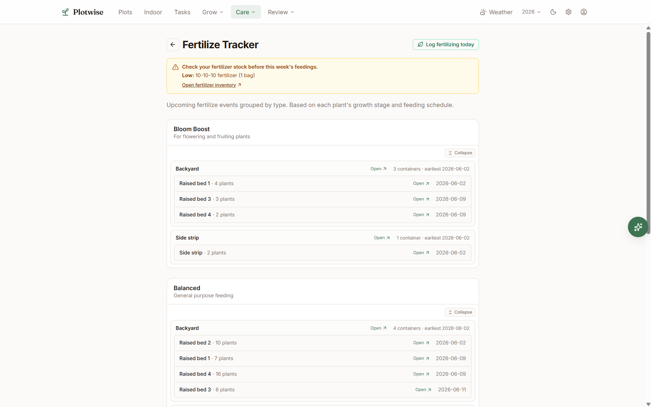Open Backyard group under Balanced
The image size is (651, 407).
[x=378, y=328]
